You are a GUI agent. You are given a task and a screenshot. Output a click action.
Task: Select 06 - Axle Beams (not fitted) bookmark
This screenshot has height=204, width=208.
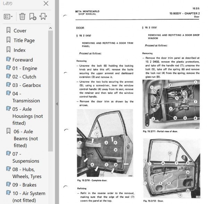coord(26,139)
